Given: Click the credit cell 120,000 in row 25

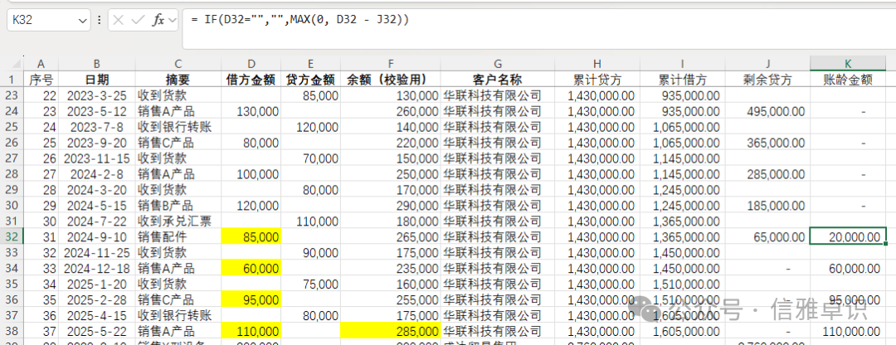Looking at the screenshot, I should pos(311,126).
